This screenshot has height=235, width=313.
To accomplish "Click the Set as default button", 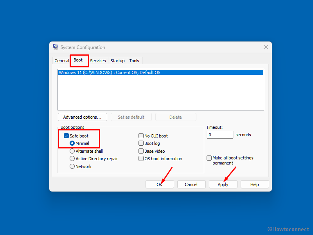I will 131,117.
